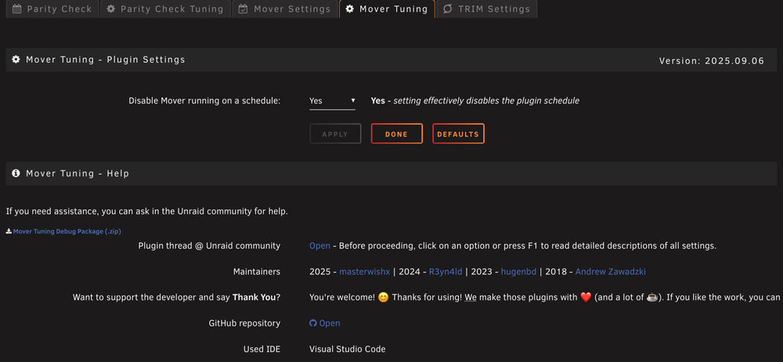
Task: Click the gear icon in Plugin Settings header
Action: 16,60
